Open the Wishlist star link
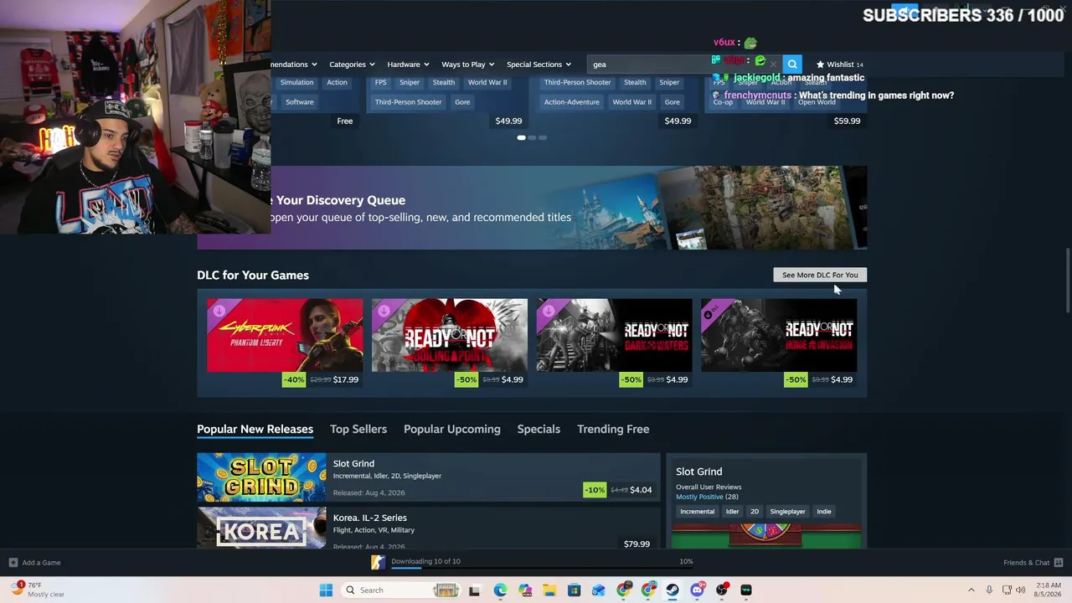Screen dimensions: 1072x603 point(839,64)
